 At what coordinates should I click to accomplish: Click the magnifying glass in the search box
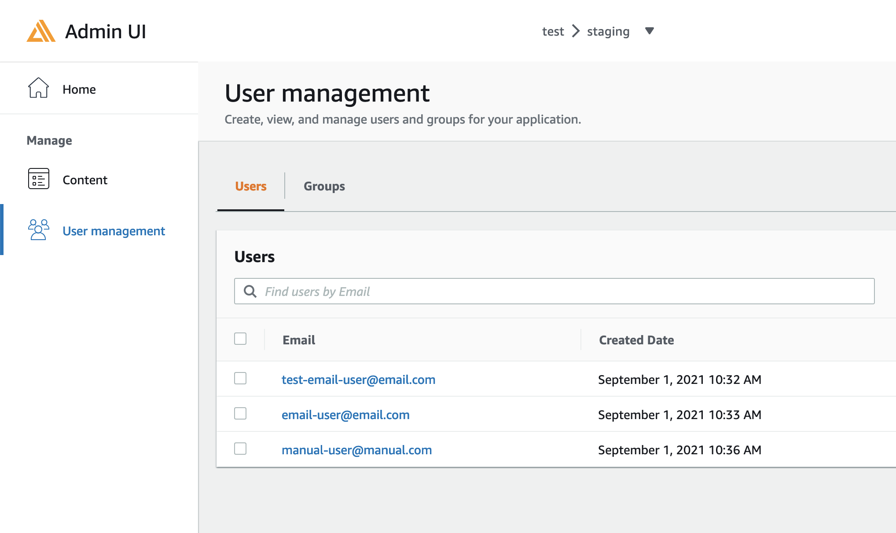point(250,291)
